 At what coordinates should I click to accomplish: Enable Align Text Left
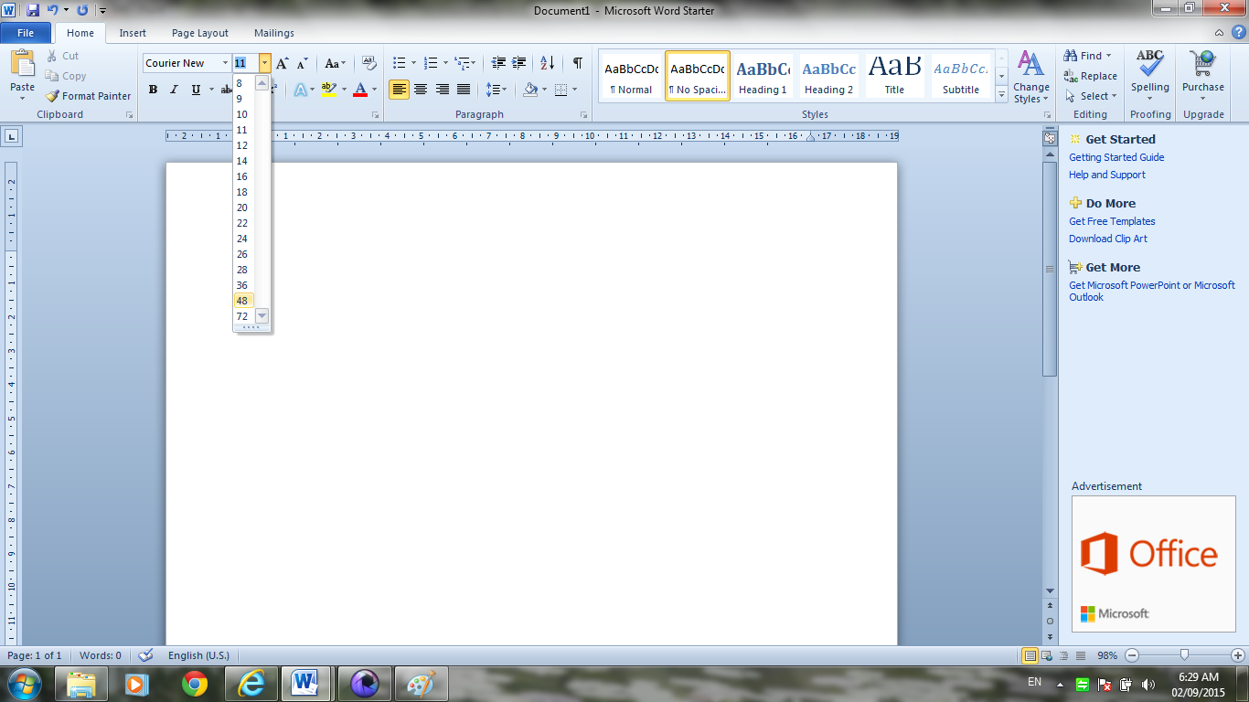(x=399, y=90)
